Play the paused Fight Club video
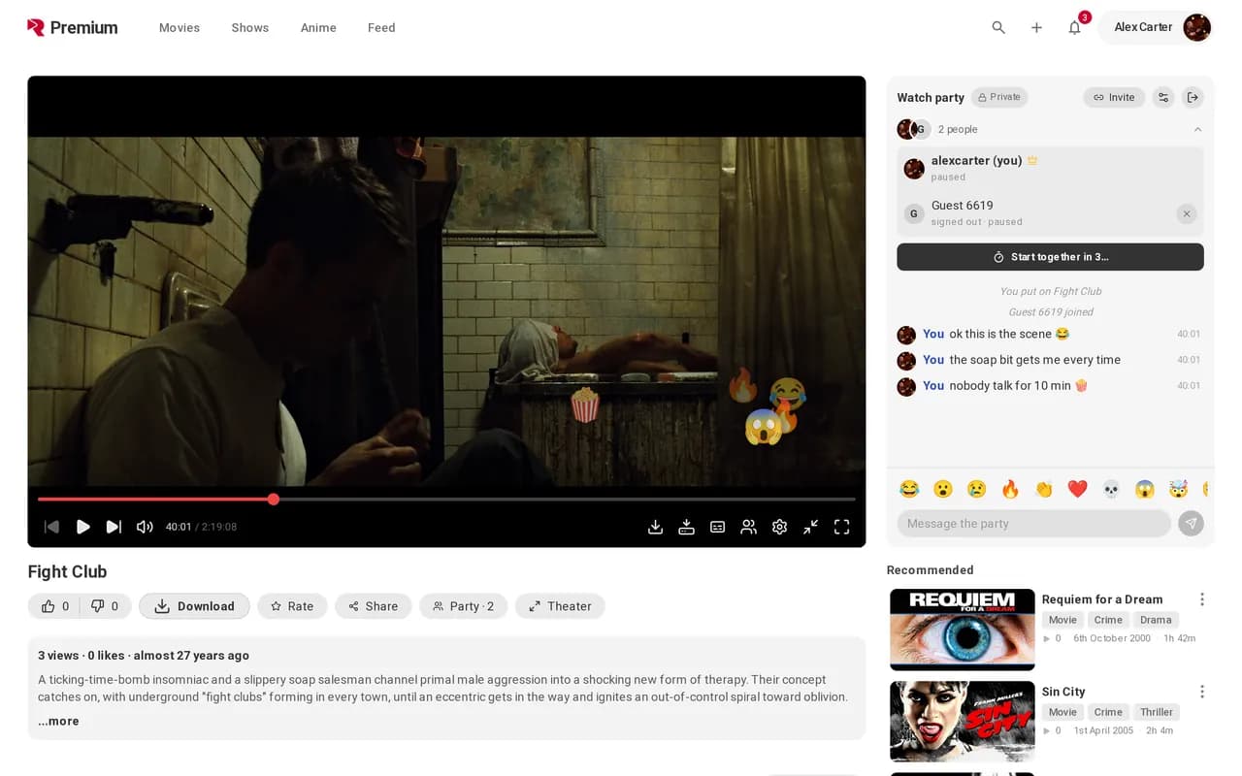This screenshot has width=1242, height=776. (x=83, y=527)
